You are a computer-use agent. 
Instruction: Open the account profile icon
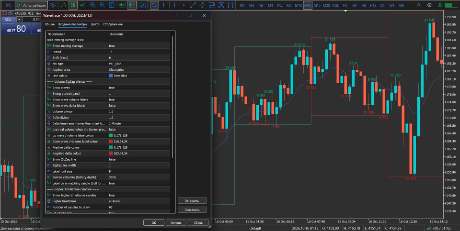pos(429,5)
